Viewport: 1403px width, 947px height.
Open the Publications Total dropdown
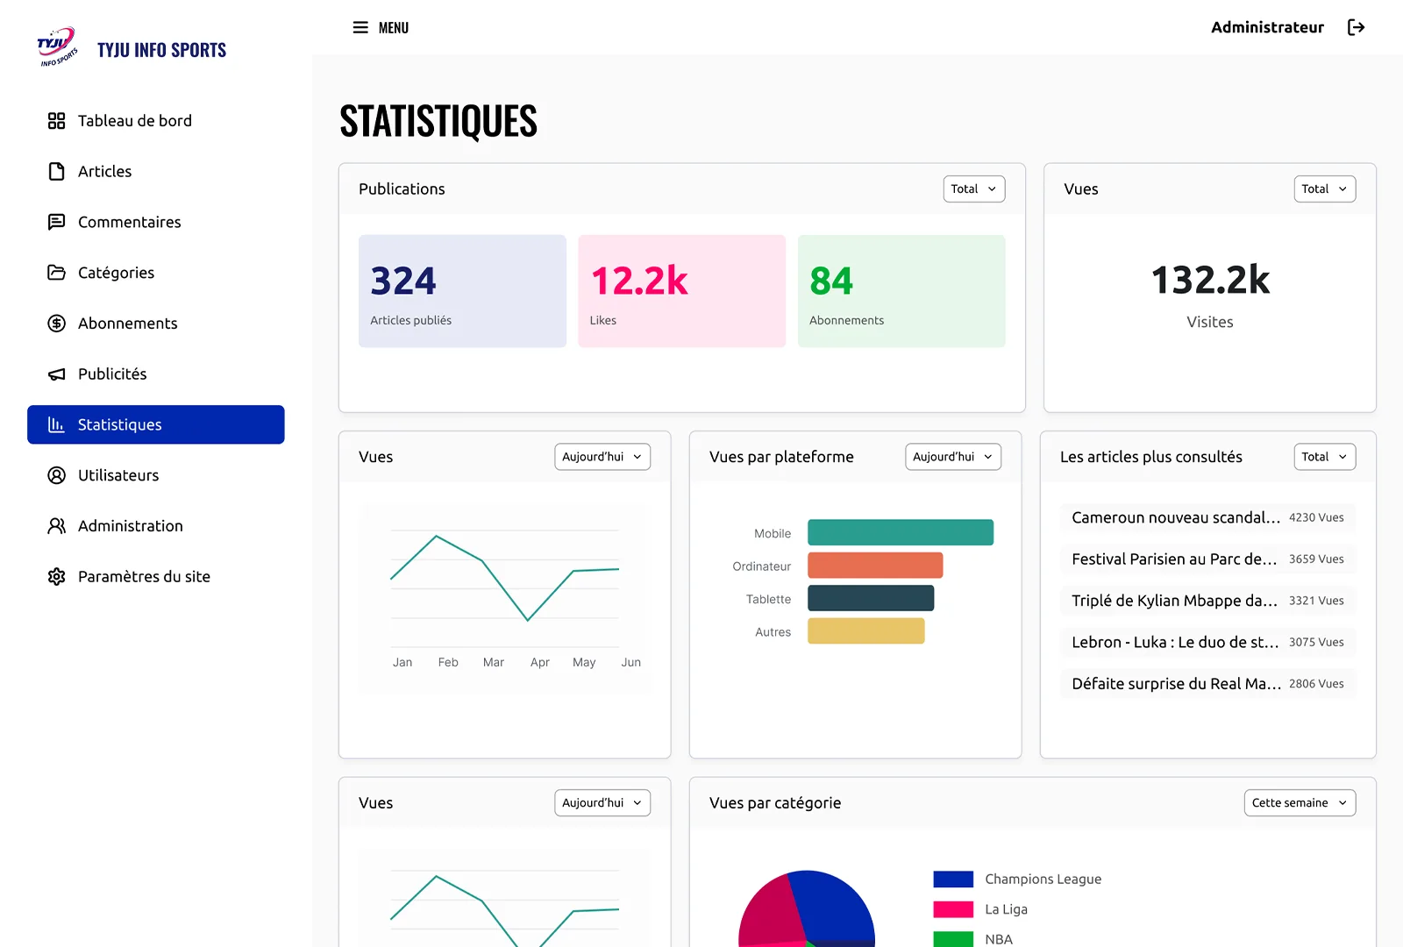pos(974,189)
